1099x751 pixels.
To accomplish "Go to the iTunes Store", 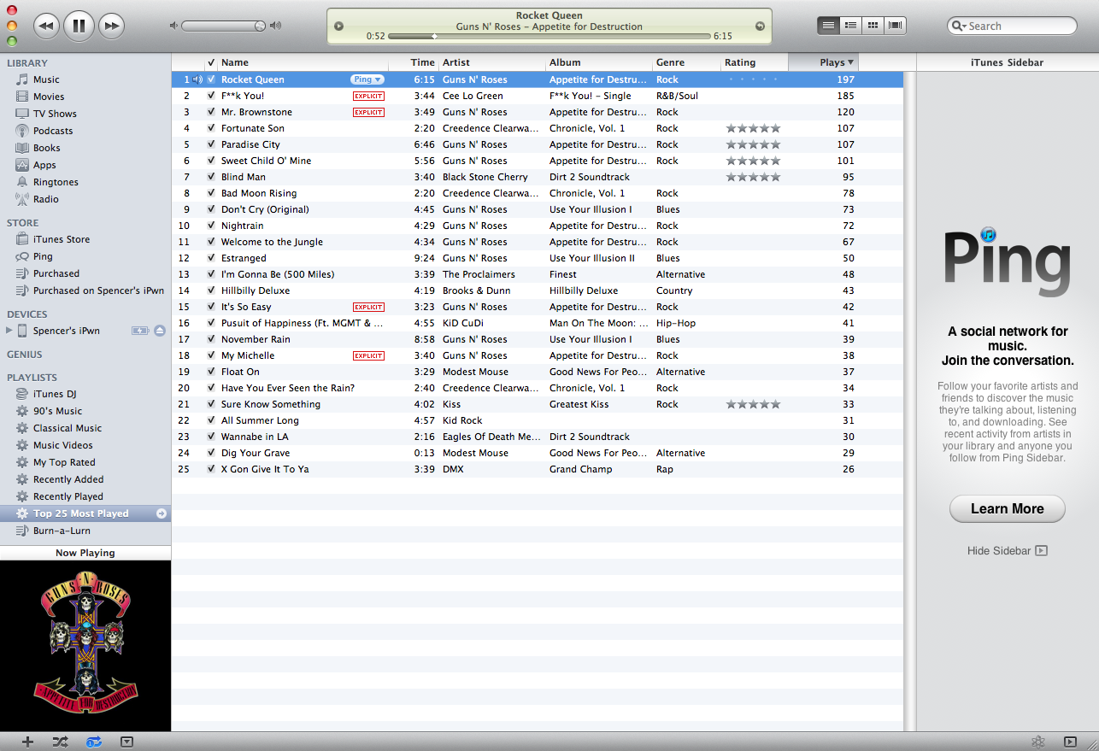I will (62, 239).
